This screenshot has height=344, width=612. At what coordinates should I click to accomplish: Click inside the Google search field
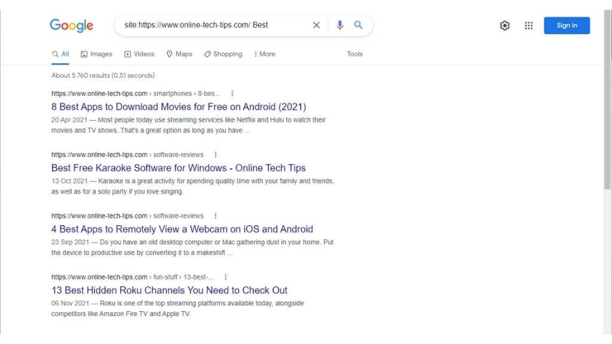pyautogui.click(x=215, y=25)
